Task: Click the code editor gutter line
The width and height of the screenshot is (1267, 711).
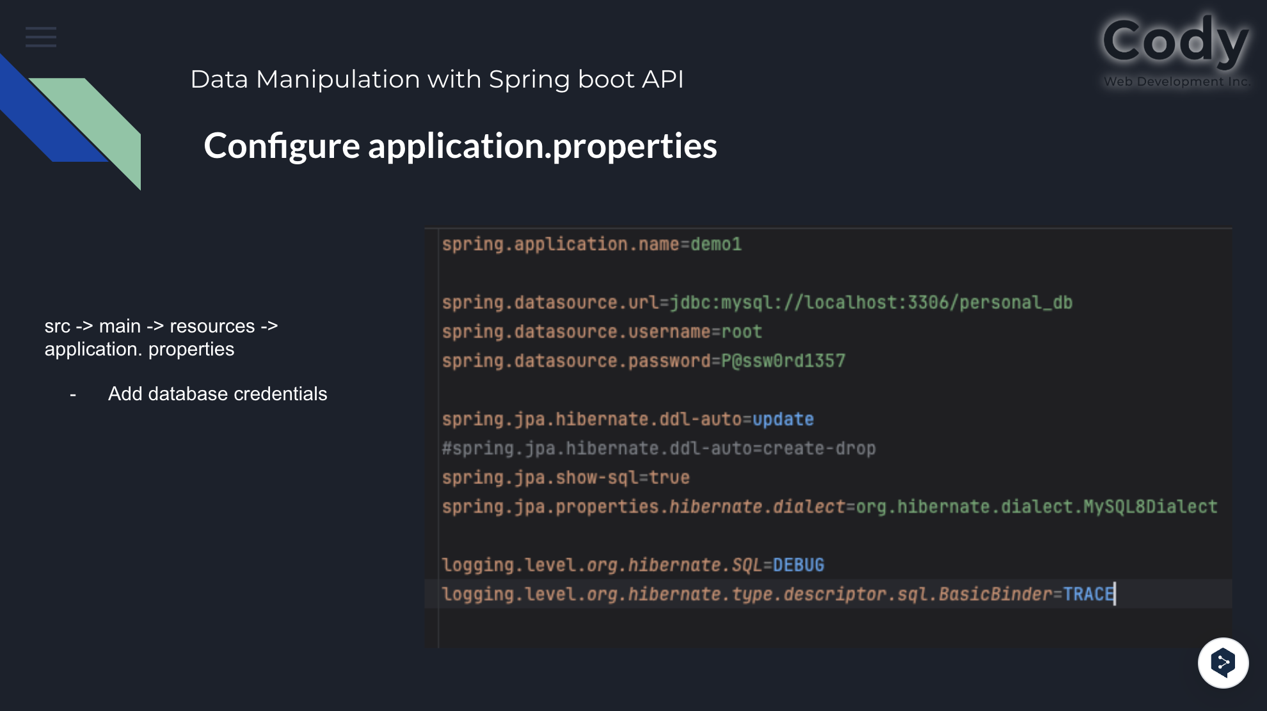Action: tap(438, 627)
